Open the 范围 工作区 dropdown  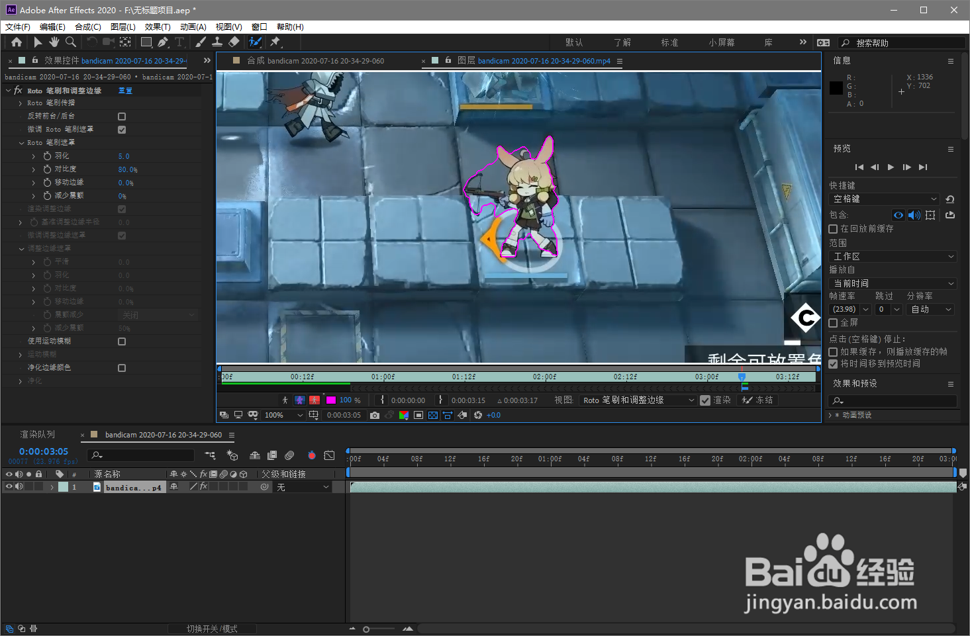tap(893, 257)
